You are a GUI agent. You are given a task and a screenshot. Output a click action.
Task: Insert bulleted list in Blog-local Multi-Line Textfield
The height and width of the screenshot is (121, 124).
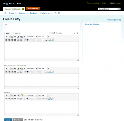pyautogui.click(x=18, y=72)
